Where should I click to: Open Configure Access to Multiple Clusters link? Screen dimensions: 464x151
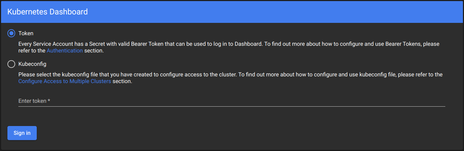tap(65, 81)
